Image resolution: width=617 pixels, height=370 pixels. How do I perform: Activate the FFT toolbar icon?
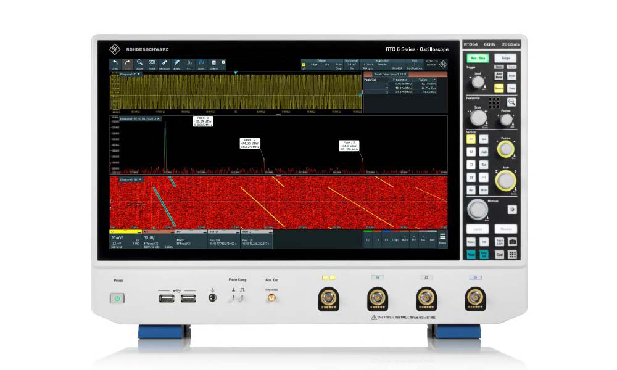[x=189, y=64]
